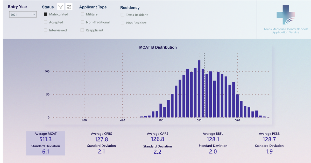Toggle the Reapplicant checkbox
This screenshot has width=311, height=163.
click(82, 30)
